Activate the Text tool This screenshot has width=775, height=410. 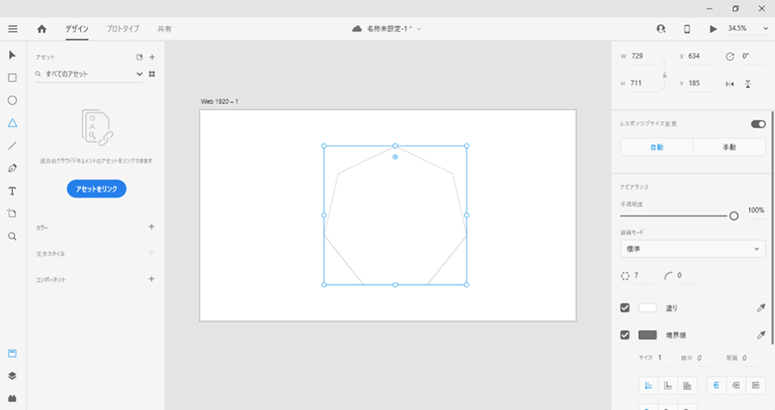click(x=12, y=191)
